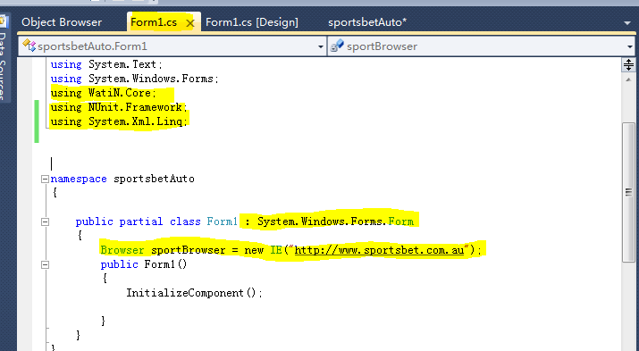Collapse the Form1() constructor block
639x351 pixels.
click(x=45, y=264)
